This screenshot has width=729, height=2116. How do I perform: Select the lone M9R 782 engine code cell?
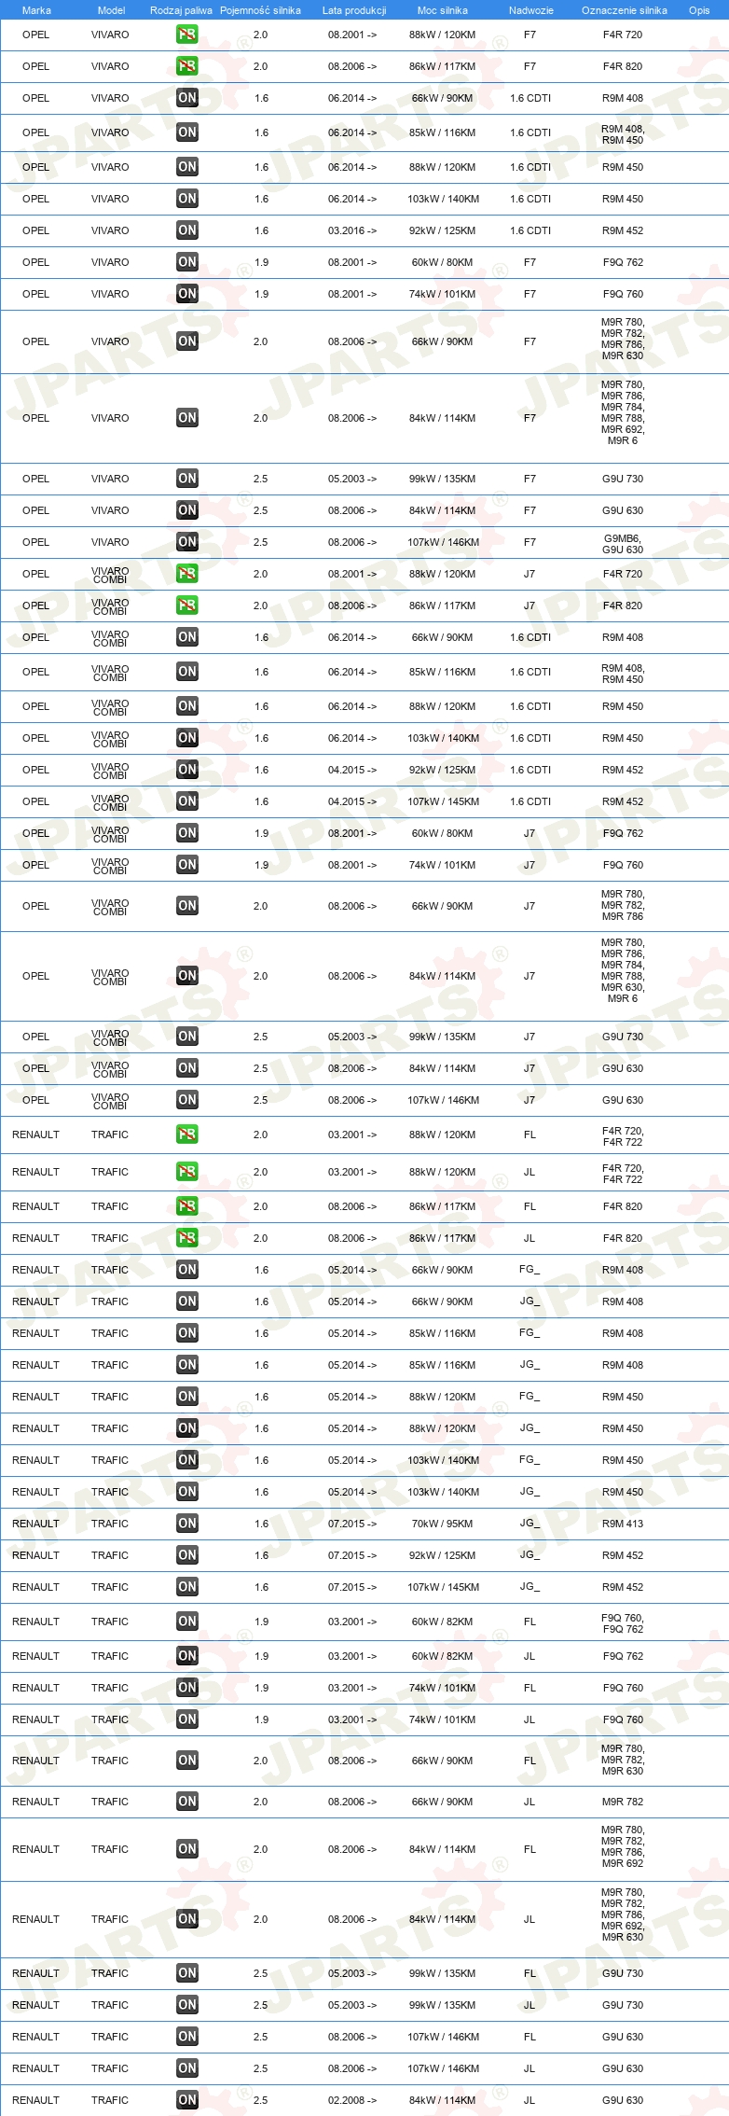point(623,1802)
